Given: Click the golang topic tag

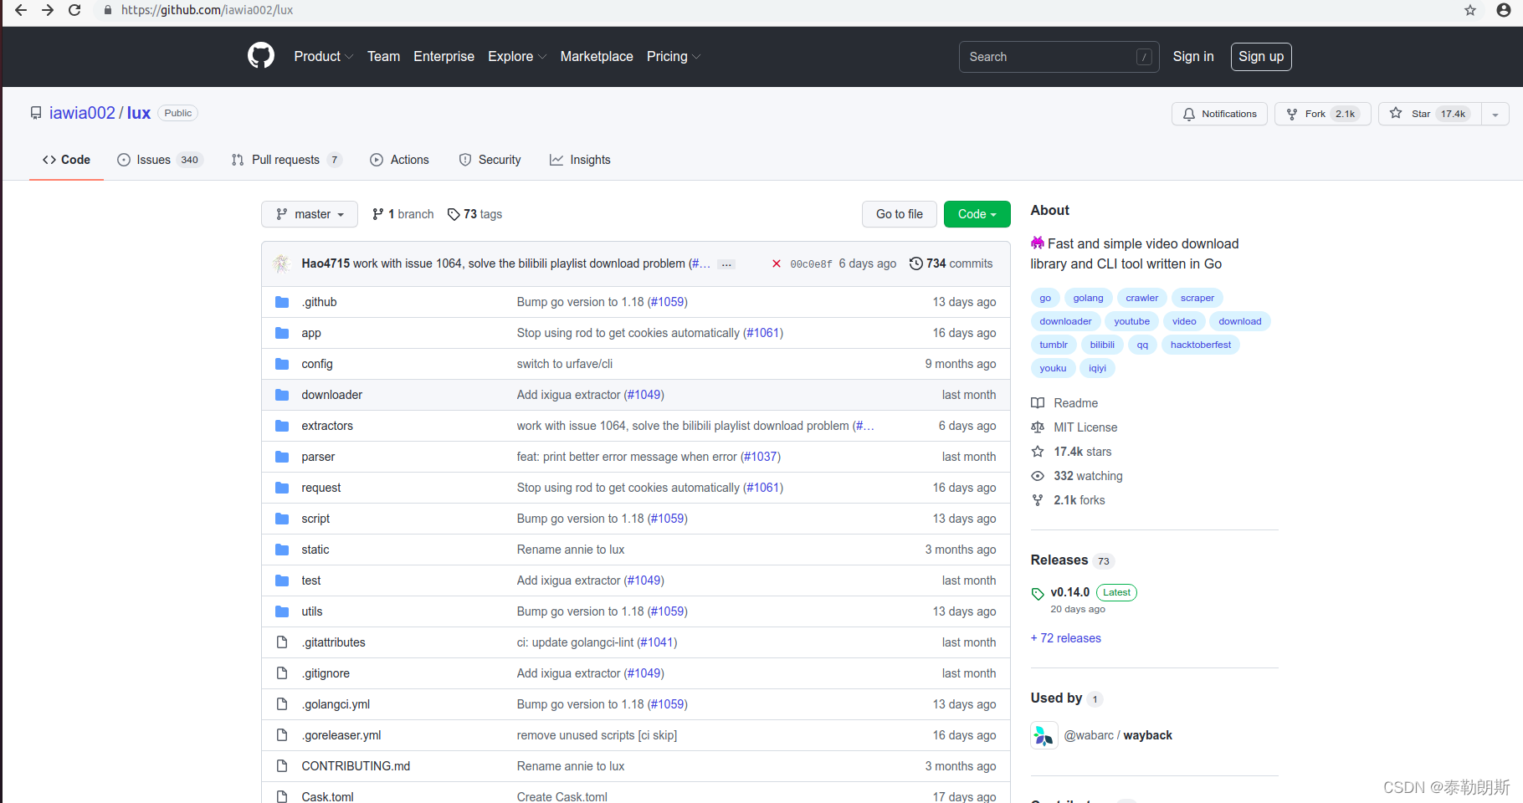Looking at the screenshot, I should click(1088, 298).
